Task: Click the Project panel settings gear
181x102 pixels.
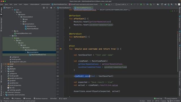Action: click(51, 8)
